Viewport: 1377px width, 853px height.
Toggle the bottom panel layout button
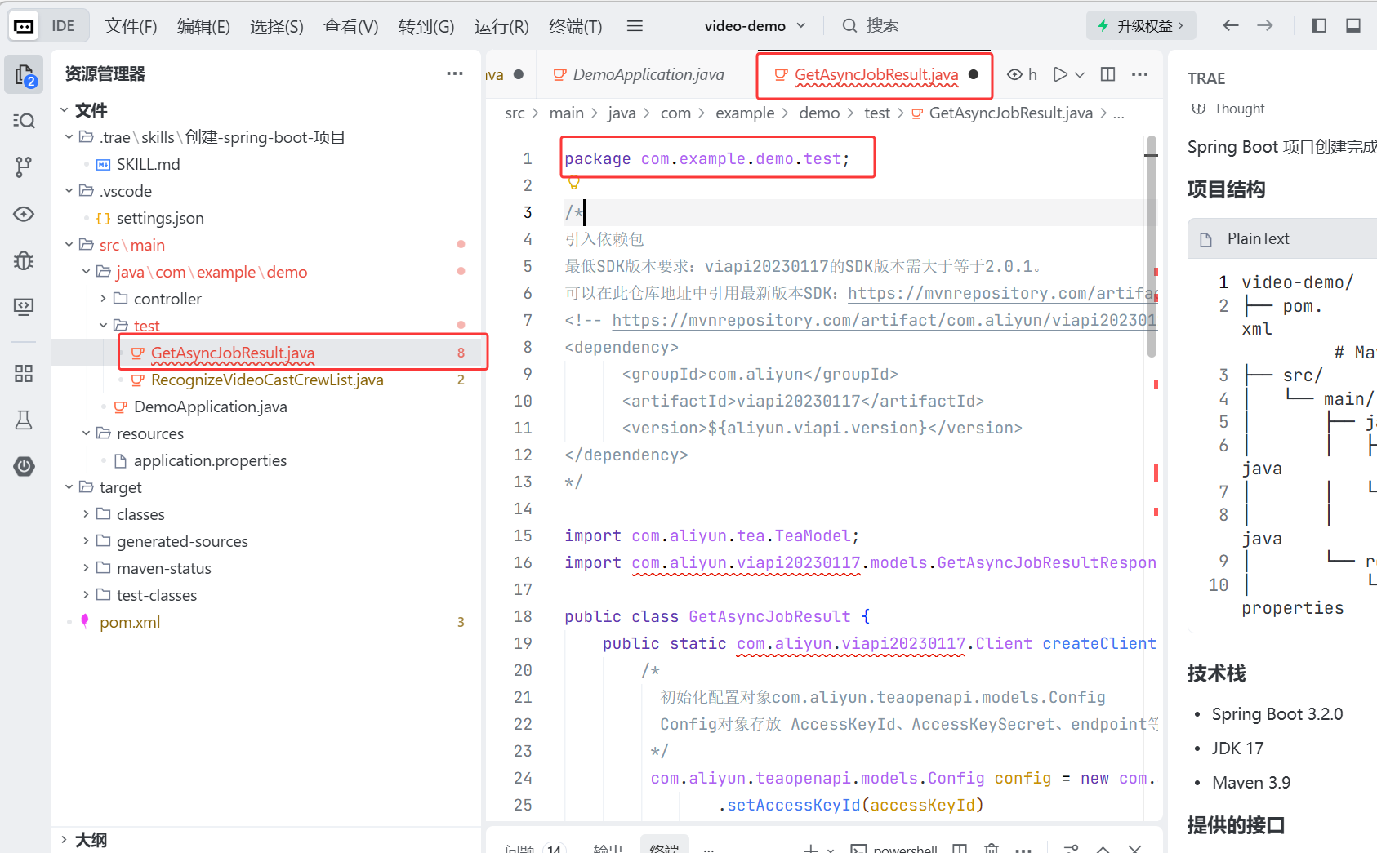[1353, 26]
